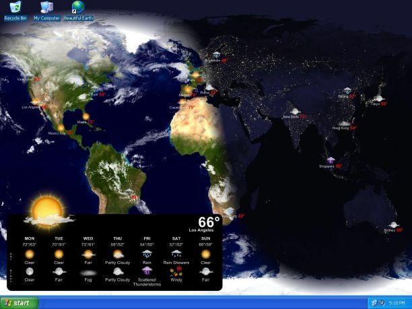Click the Casablanca sun icon

[183, 102]
